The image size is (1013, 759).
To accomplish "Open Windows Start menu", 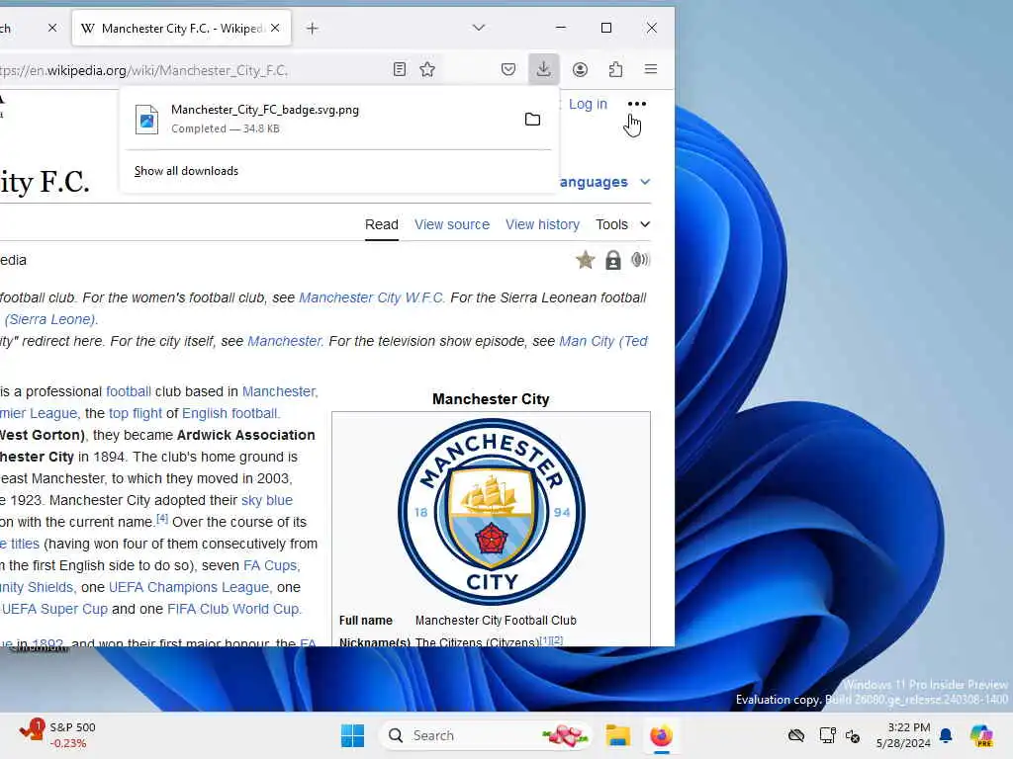I will coord(353,735).
